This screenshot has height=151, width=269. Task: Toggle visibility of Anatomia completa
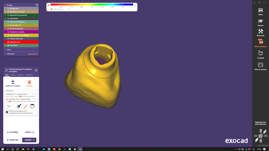click(x=8, y=32)
